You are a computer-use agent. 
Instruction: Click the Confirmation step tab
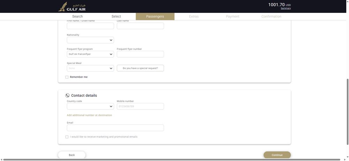coord(271,16)
